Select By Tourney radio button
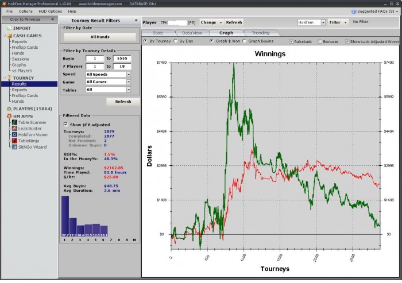The width and height of the screenshot is (402, 283). coord(146,41)
